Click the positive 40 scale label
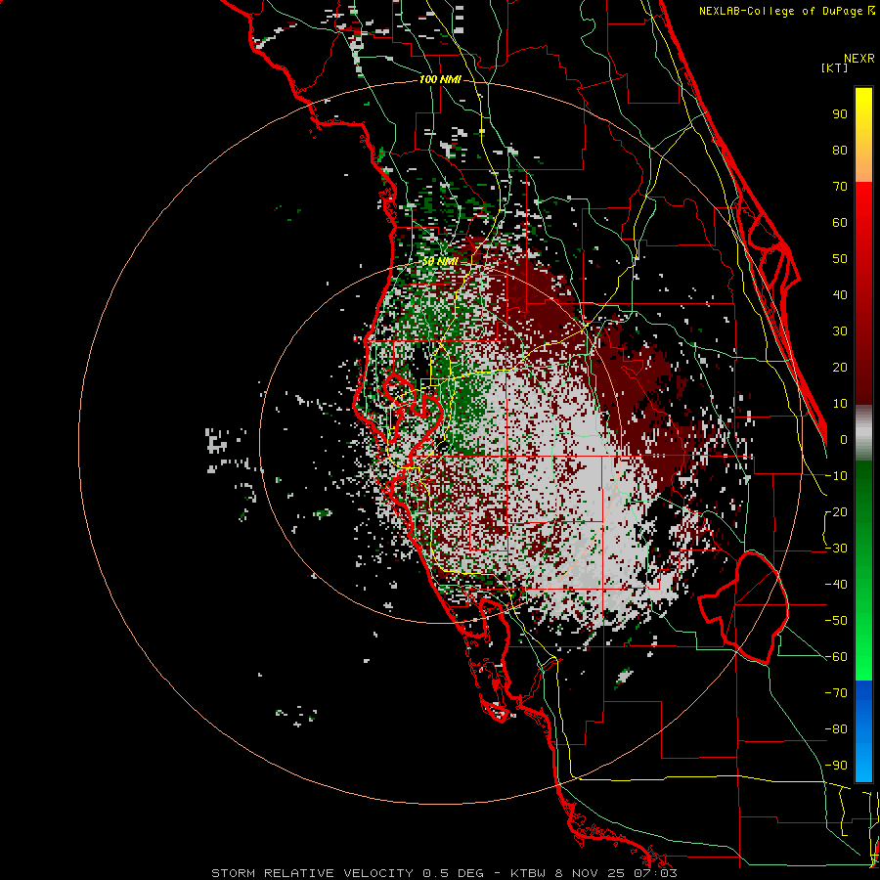The height and width of the screenshot is (880, 880). (840, 295)
